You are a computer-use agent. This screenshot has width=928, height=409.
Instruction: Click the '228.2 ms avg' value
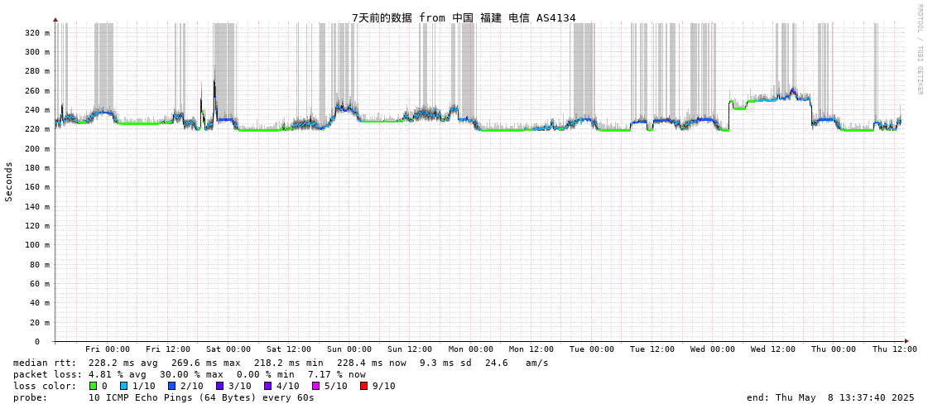[x=123, y=363]
